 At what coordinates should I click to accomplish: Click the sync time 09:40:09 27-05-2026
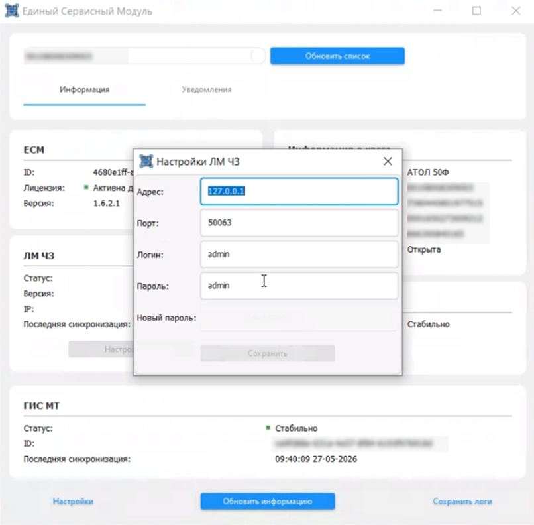point(316,459)
